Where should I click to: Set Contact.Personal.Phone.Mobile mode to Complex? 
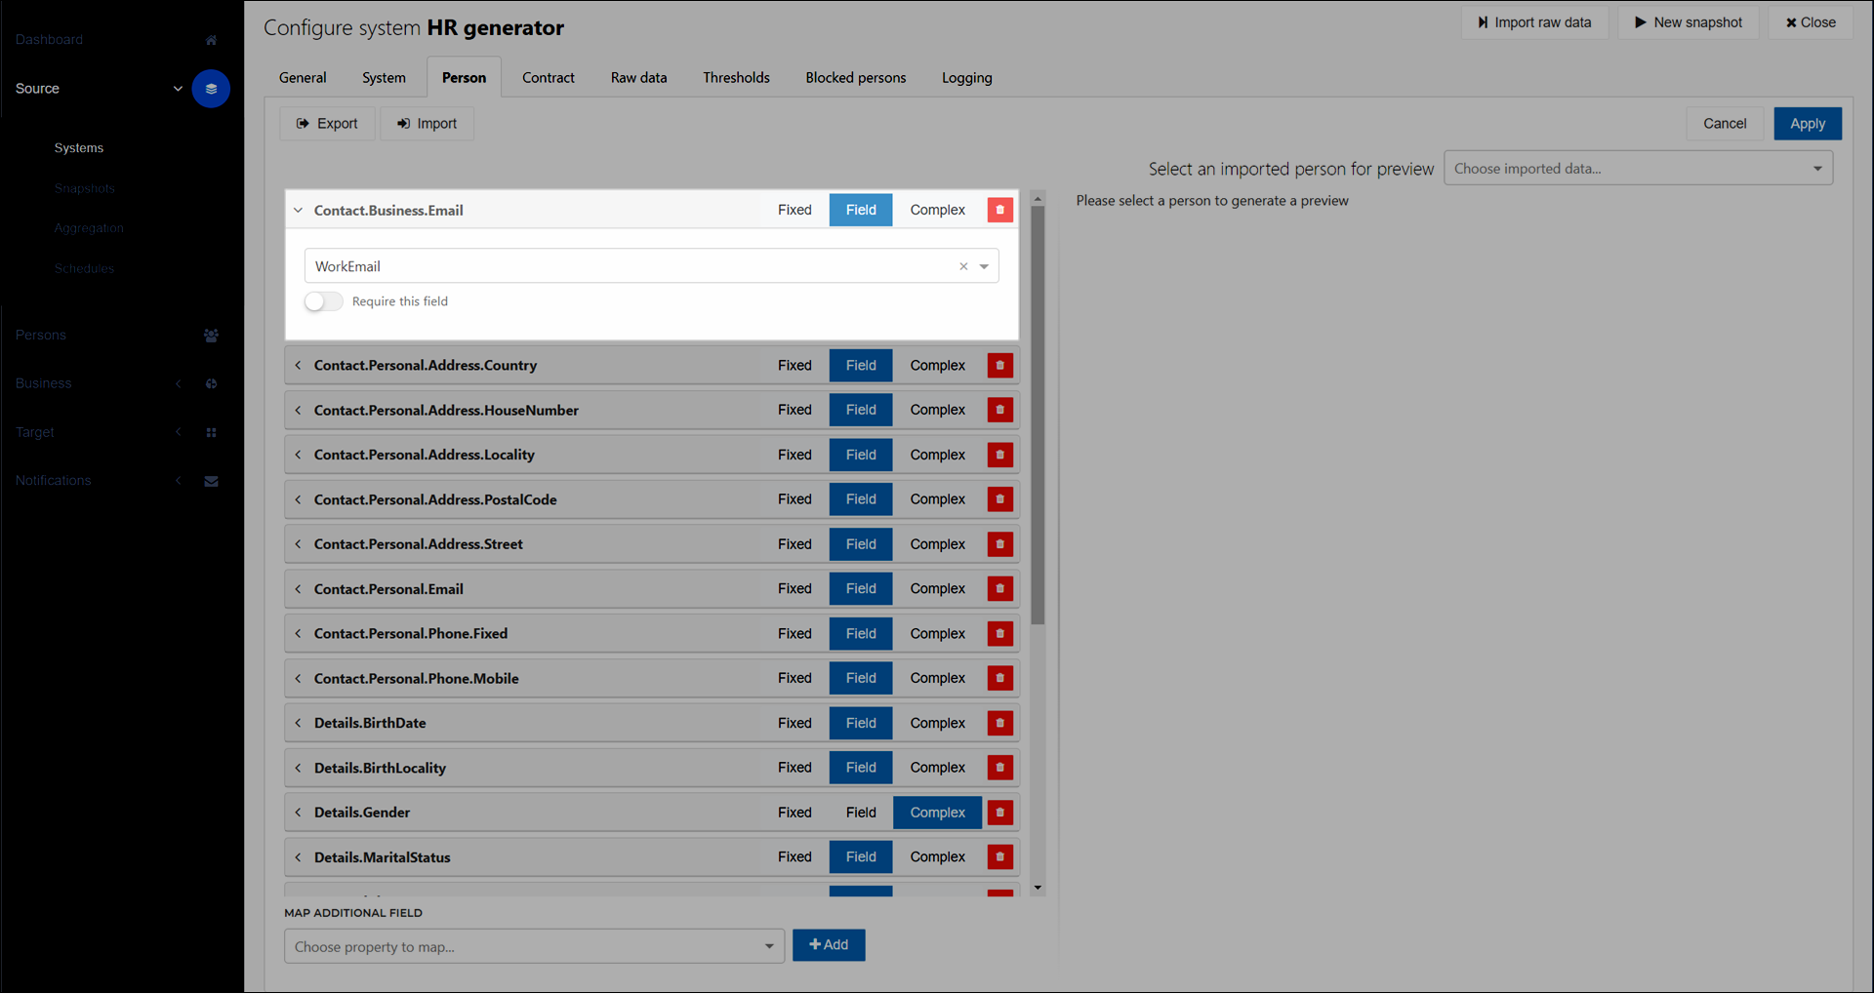pyautogui.click(x=937, y=678)
